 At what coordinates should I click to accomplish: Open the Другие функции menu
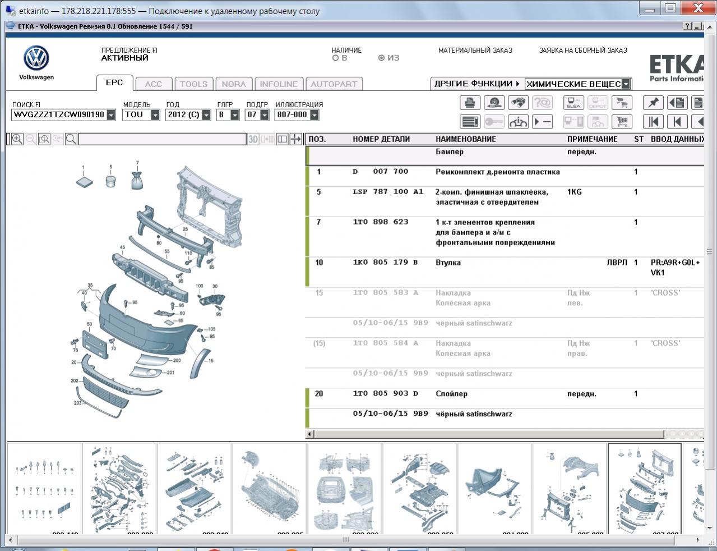click(477, 84)
